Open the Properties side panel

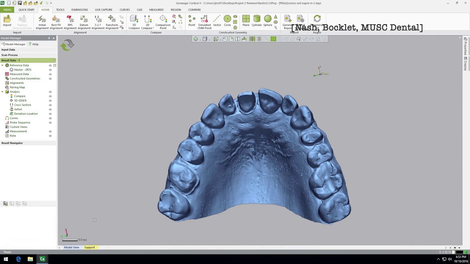(x=465, y=46)
